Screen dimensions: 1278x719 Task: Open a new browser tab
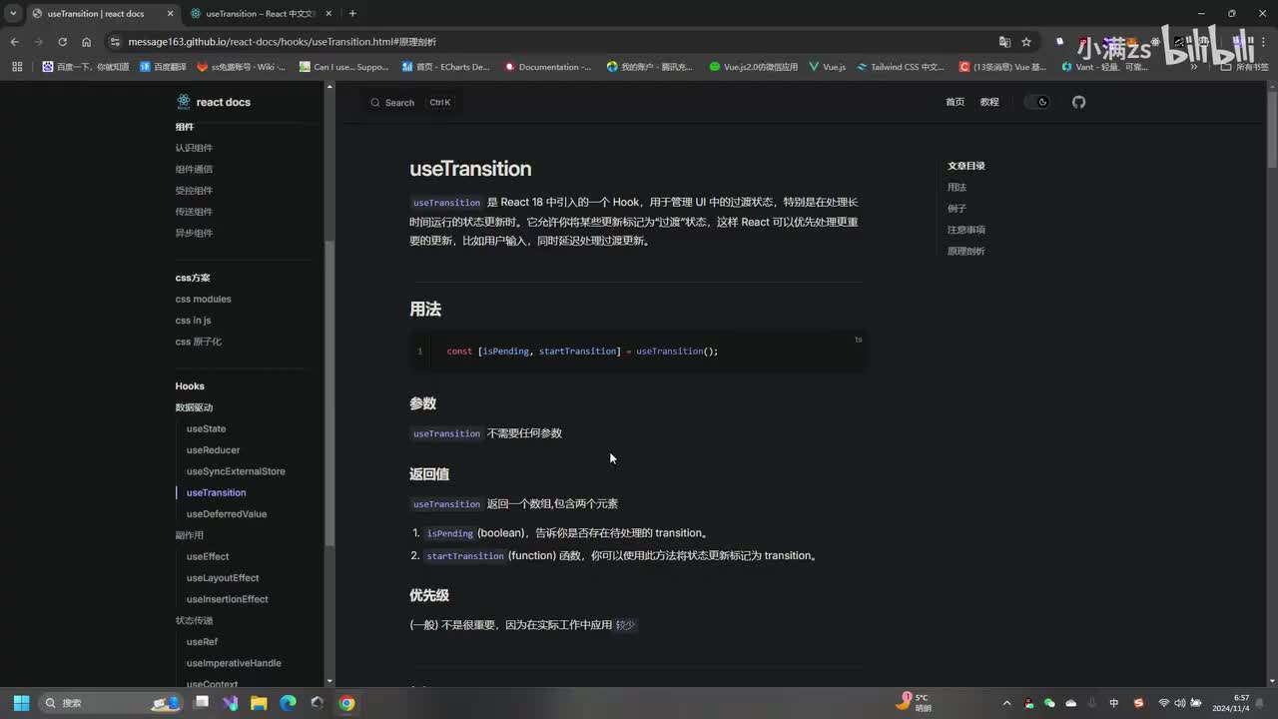352,14
